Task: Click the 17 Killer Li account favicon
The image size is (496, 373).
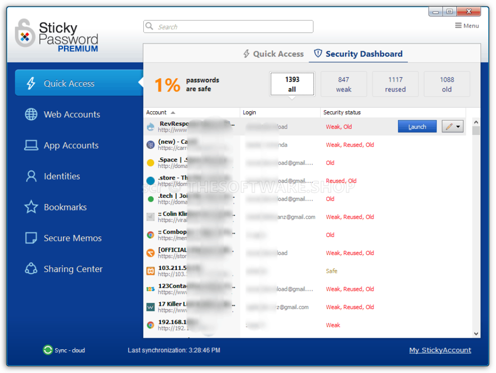Action: (151, 307)
